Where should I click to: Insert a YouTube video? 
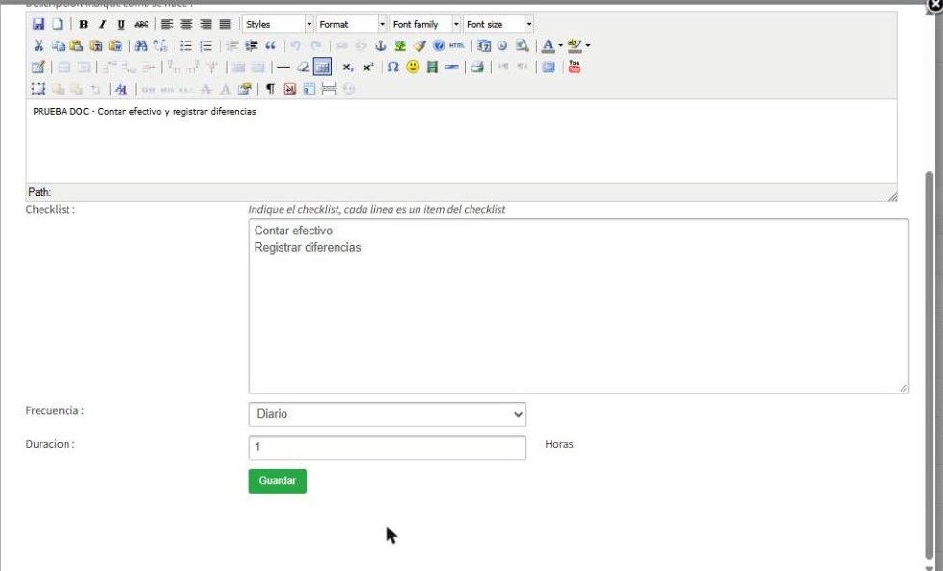[x=575, y=67]
